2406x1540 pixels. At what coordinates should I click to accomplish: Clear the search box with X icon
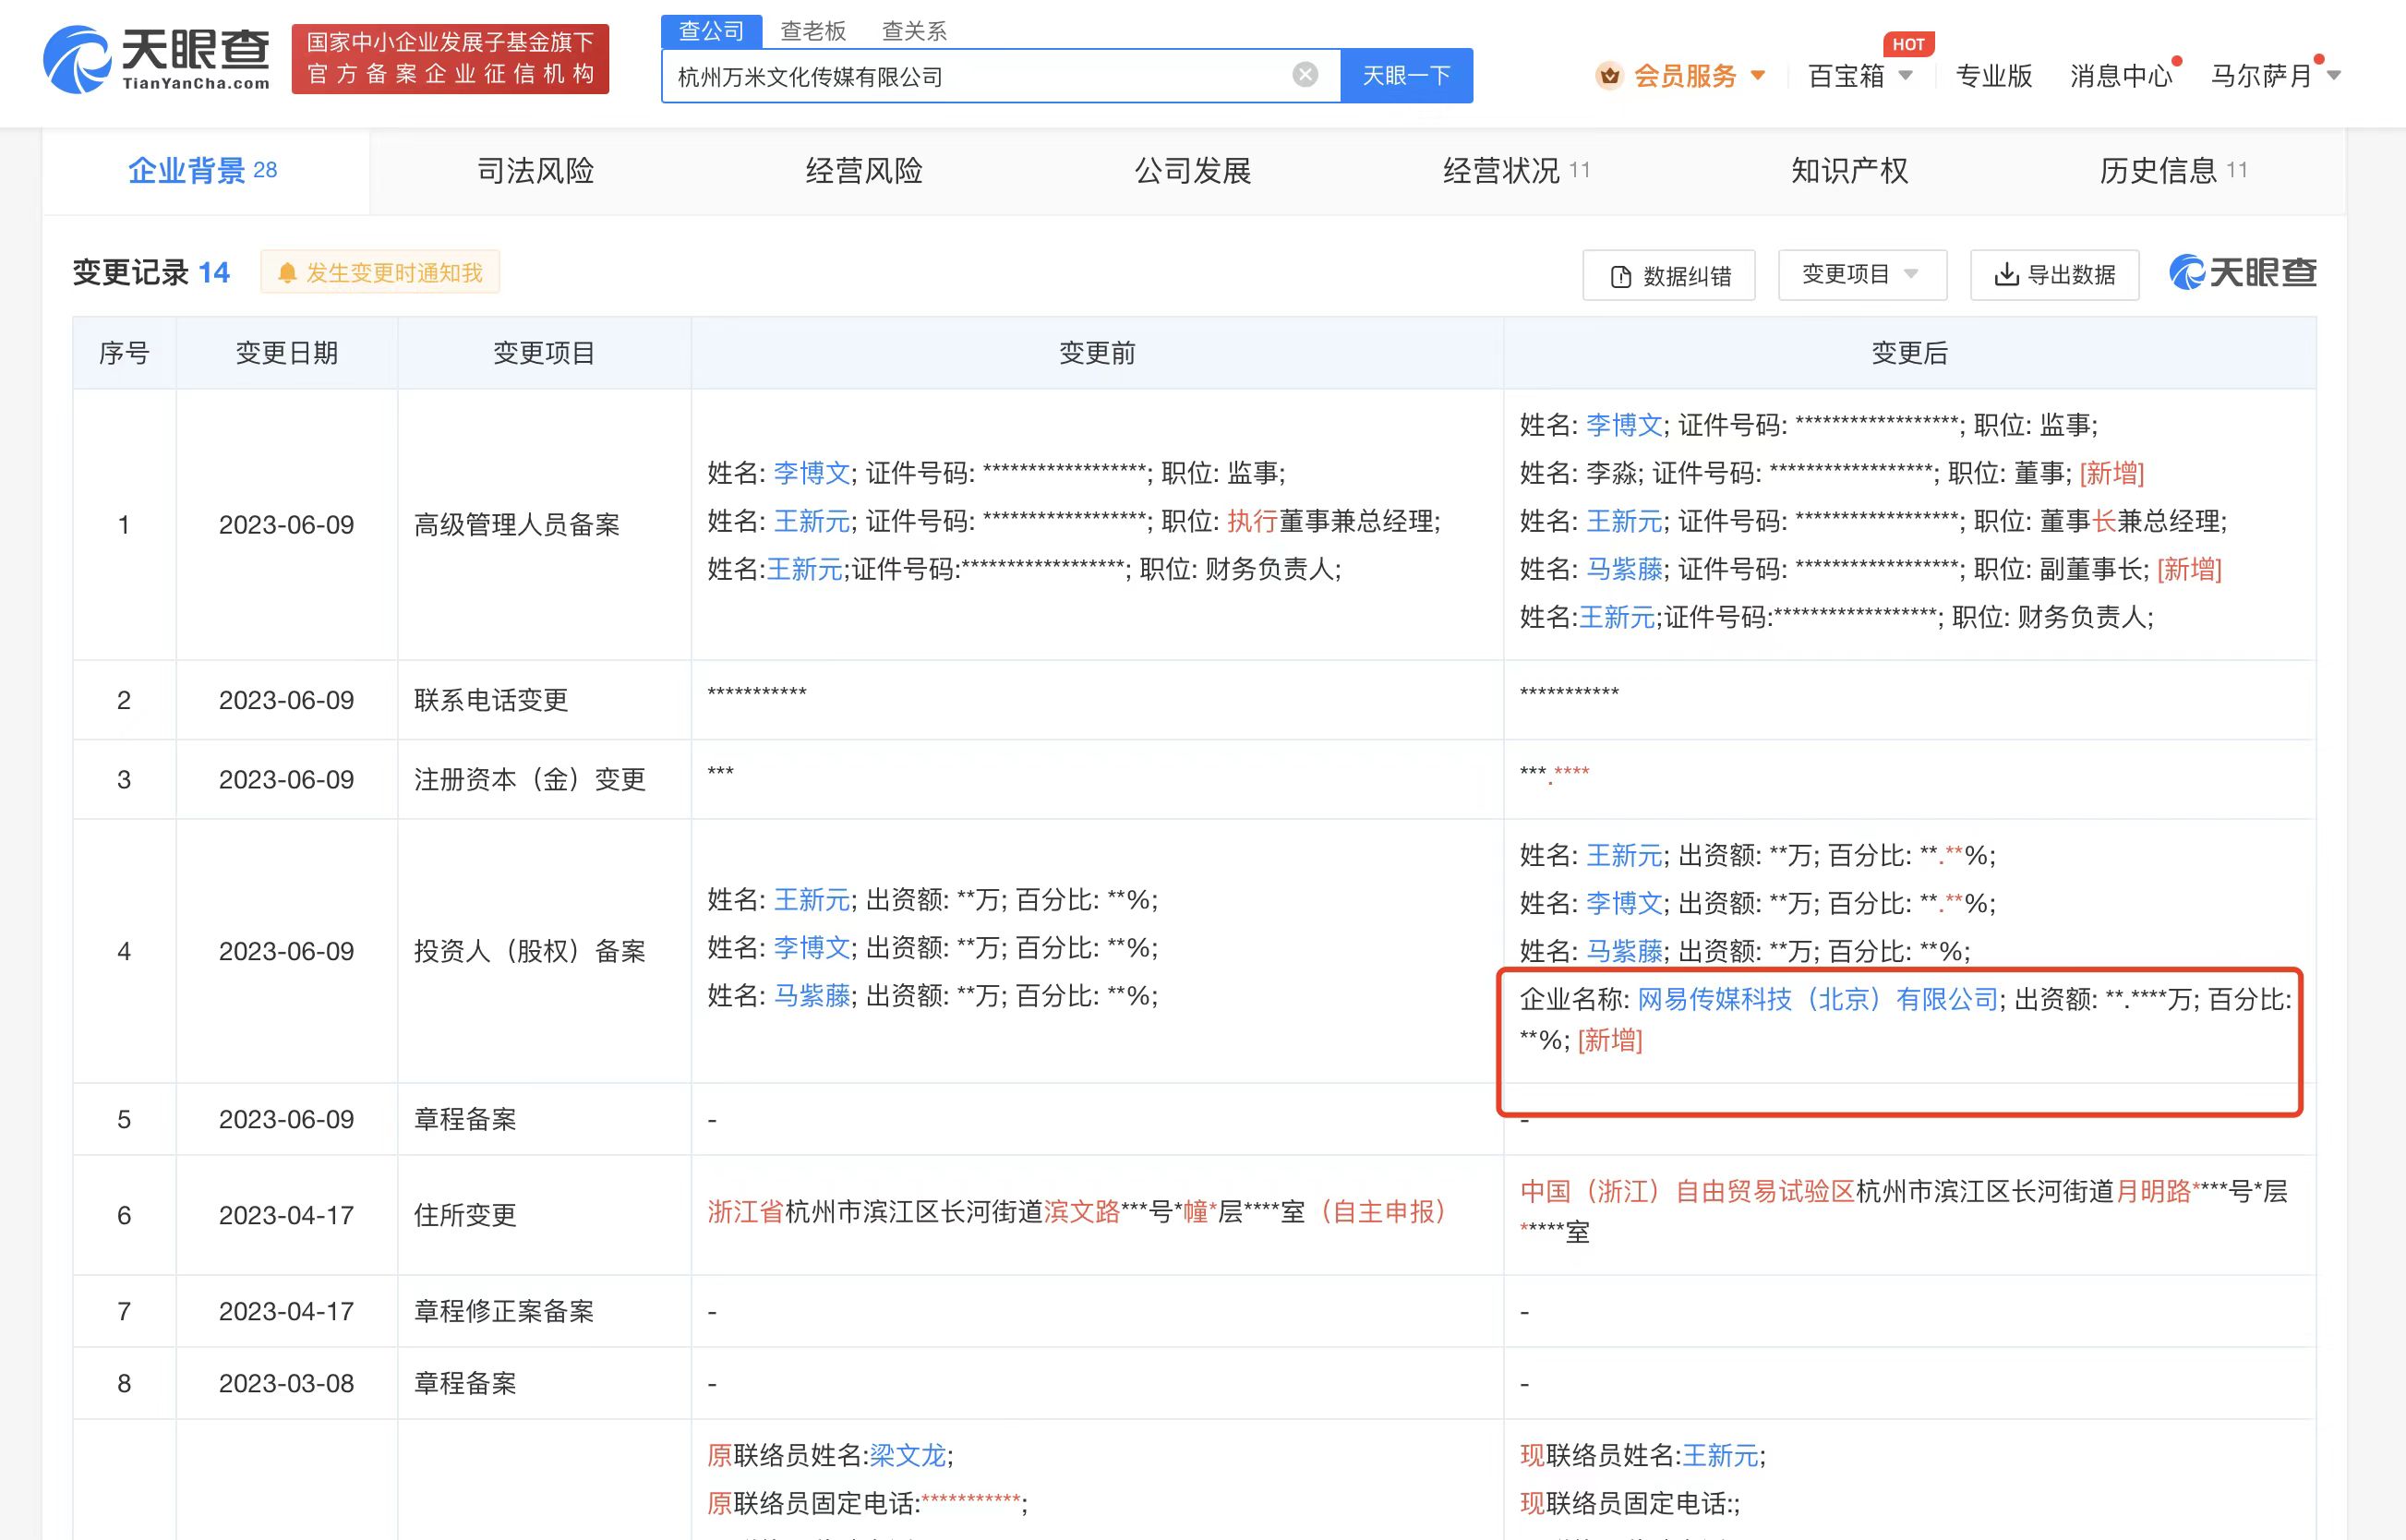click(1304, 75)
